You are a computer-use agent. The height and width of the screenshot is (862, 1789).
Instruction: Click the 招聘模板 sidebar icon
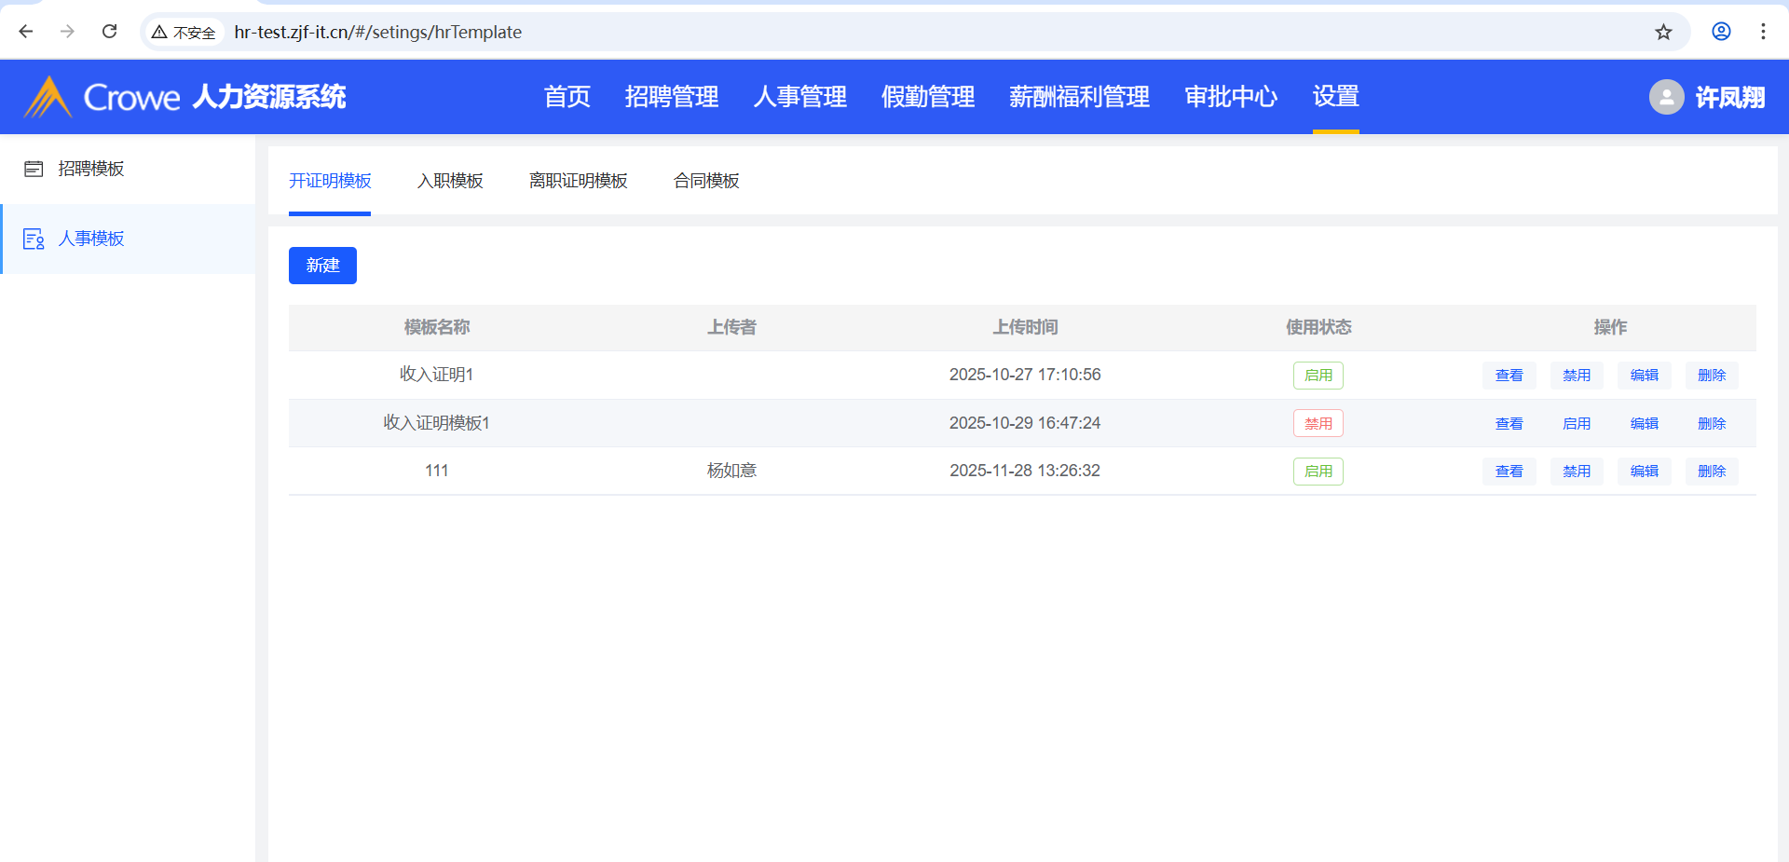(x=34, y=169)
